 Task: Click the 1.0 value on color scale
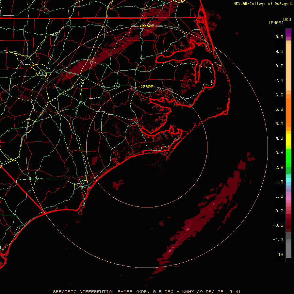(x=279, y=196)
